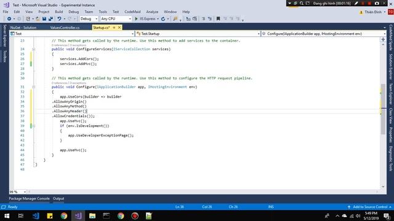
Task: Select the recorder's pencil draw tool
Action: pos(356,3)
